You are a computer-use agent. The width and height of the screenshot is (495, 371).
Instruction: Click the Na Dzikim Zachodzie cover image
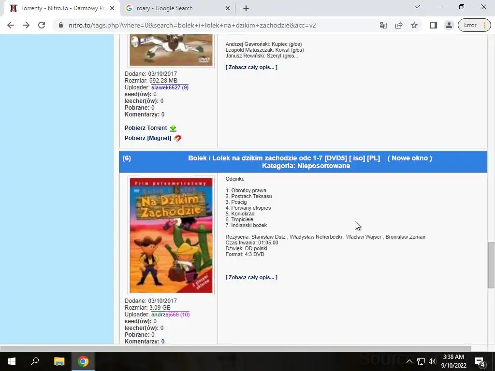[171, 235]
